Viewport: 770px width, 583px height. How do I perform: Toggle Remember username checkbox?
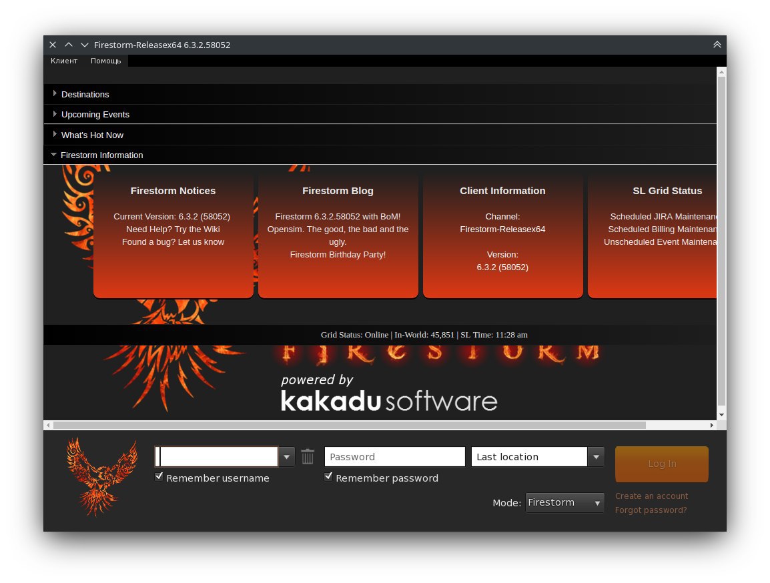(x=159, y=476)
